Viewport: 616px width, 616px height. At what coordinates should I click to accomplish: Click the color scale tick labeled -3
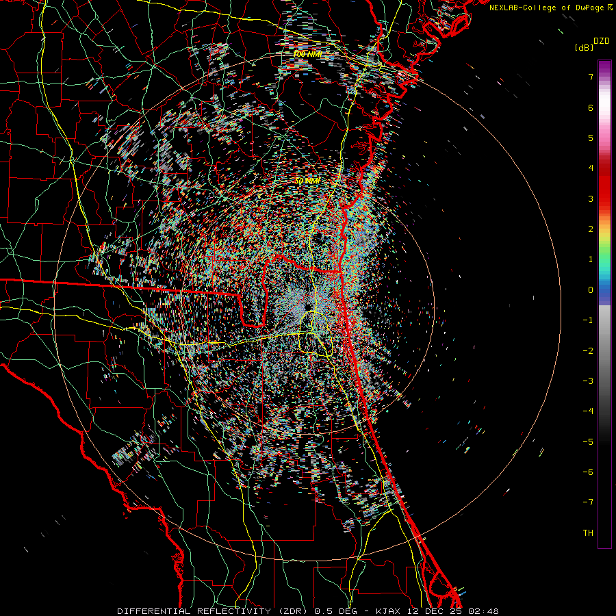[588, 381]
